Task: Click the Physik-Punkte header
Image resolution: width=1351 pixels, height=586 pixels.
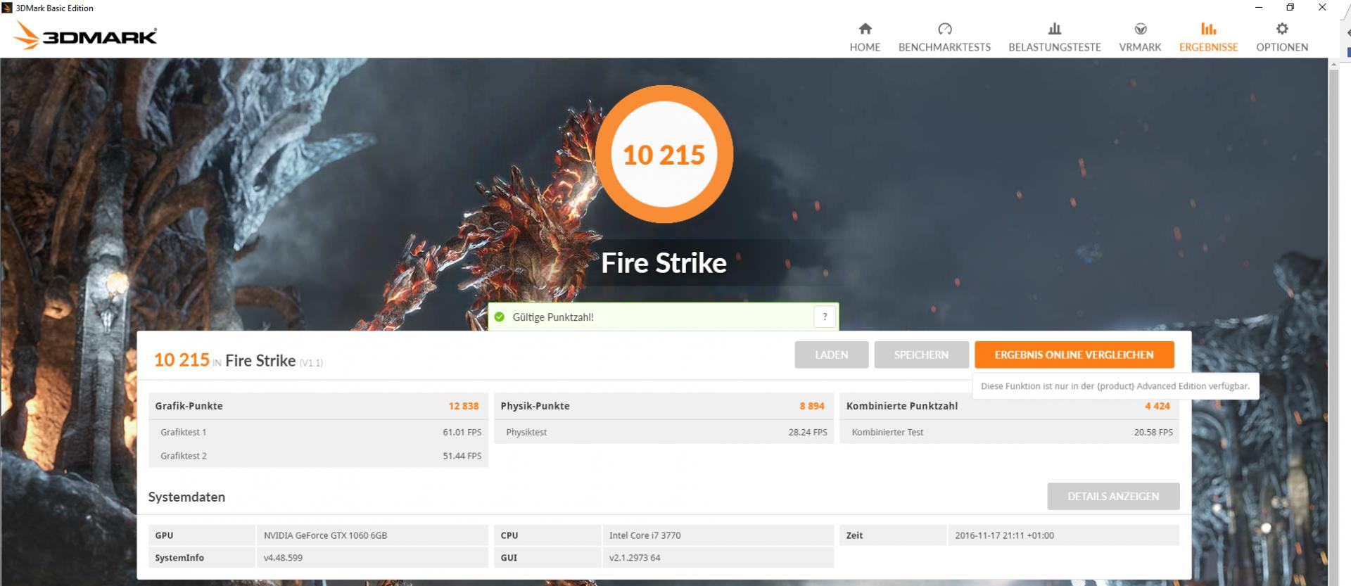Action: tap(535, 406)
